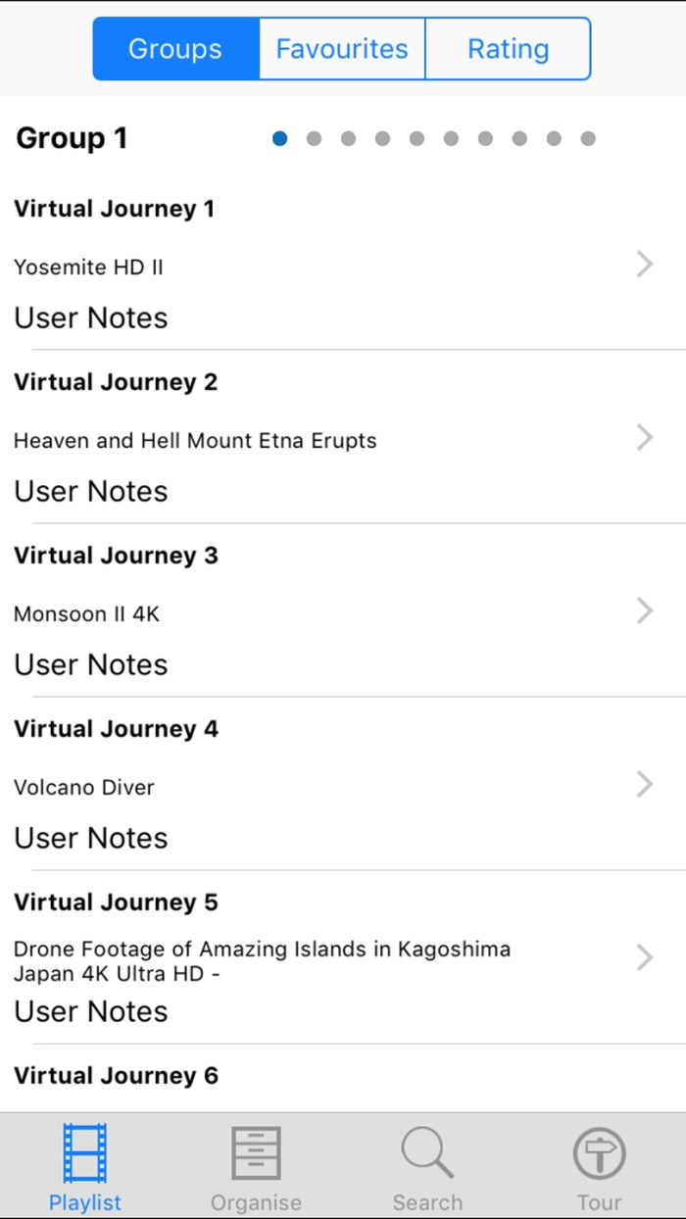Tap the chevron beside Monsoon II 4K
This screenshot has height=1219, width=686.
(644, 610)
